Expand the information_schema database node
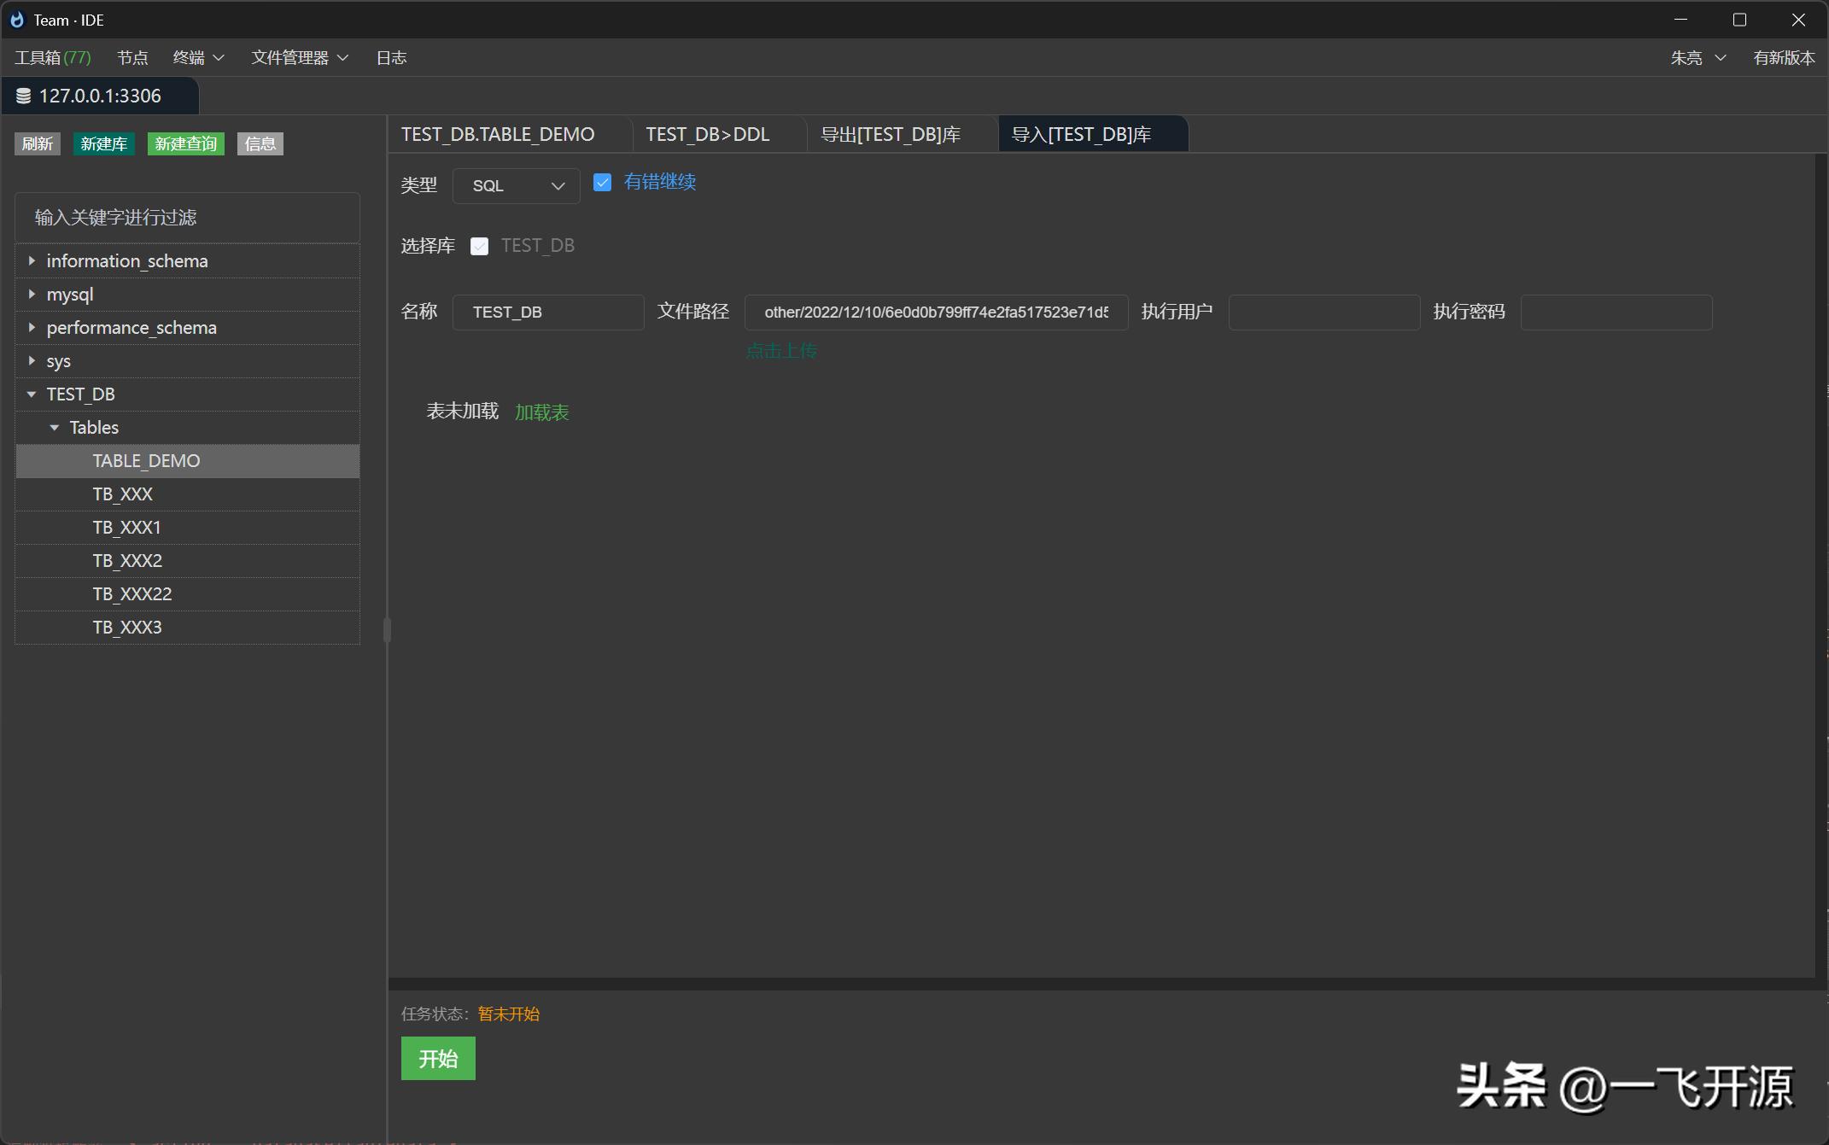Image resolution: width=1829 pixels, height=1145 pixels. tap(32, 260)
